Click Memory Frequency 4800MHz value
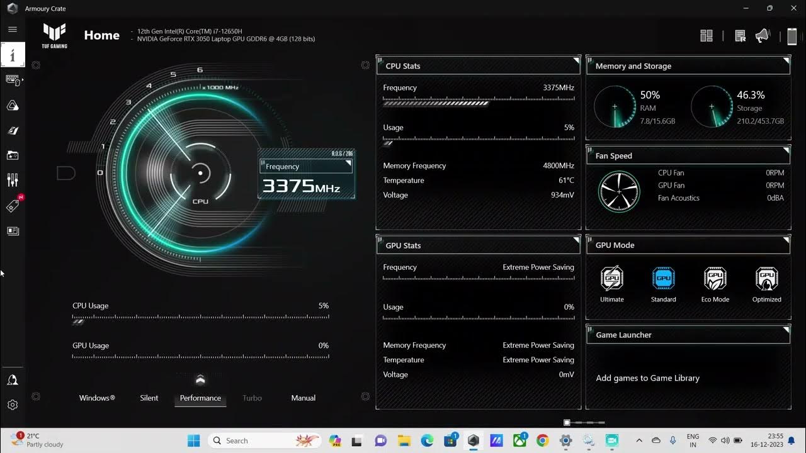Screen dimensions: 806x453 point(559,166)
